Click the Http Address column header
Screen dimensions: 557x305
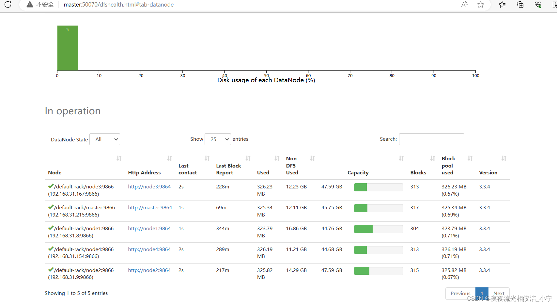tap(144, 173)
